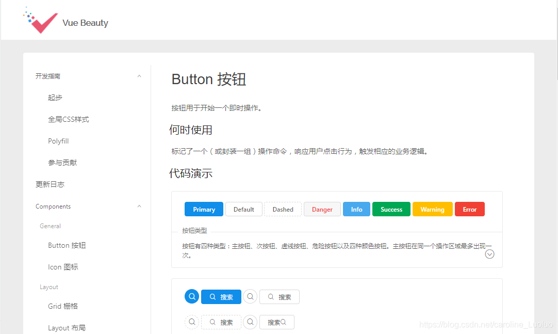Click the solid blue circular search icon button
This screenshot has width=558, height=334.
pos(191,296)
